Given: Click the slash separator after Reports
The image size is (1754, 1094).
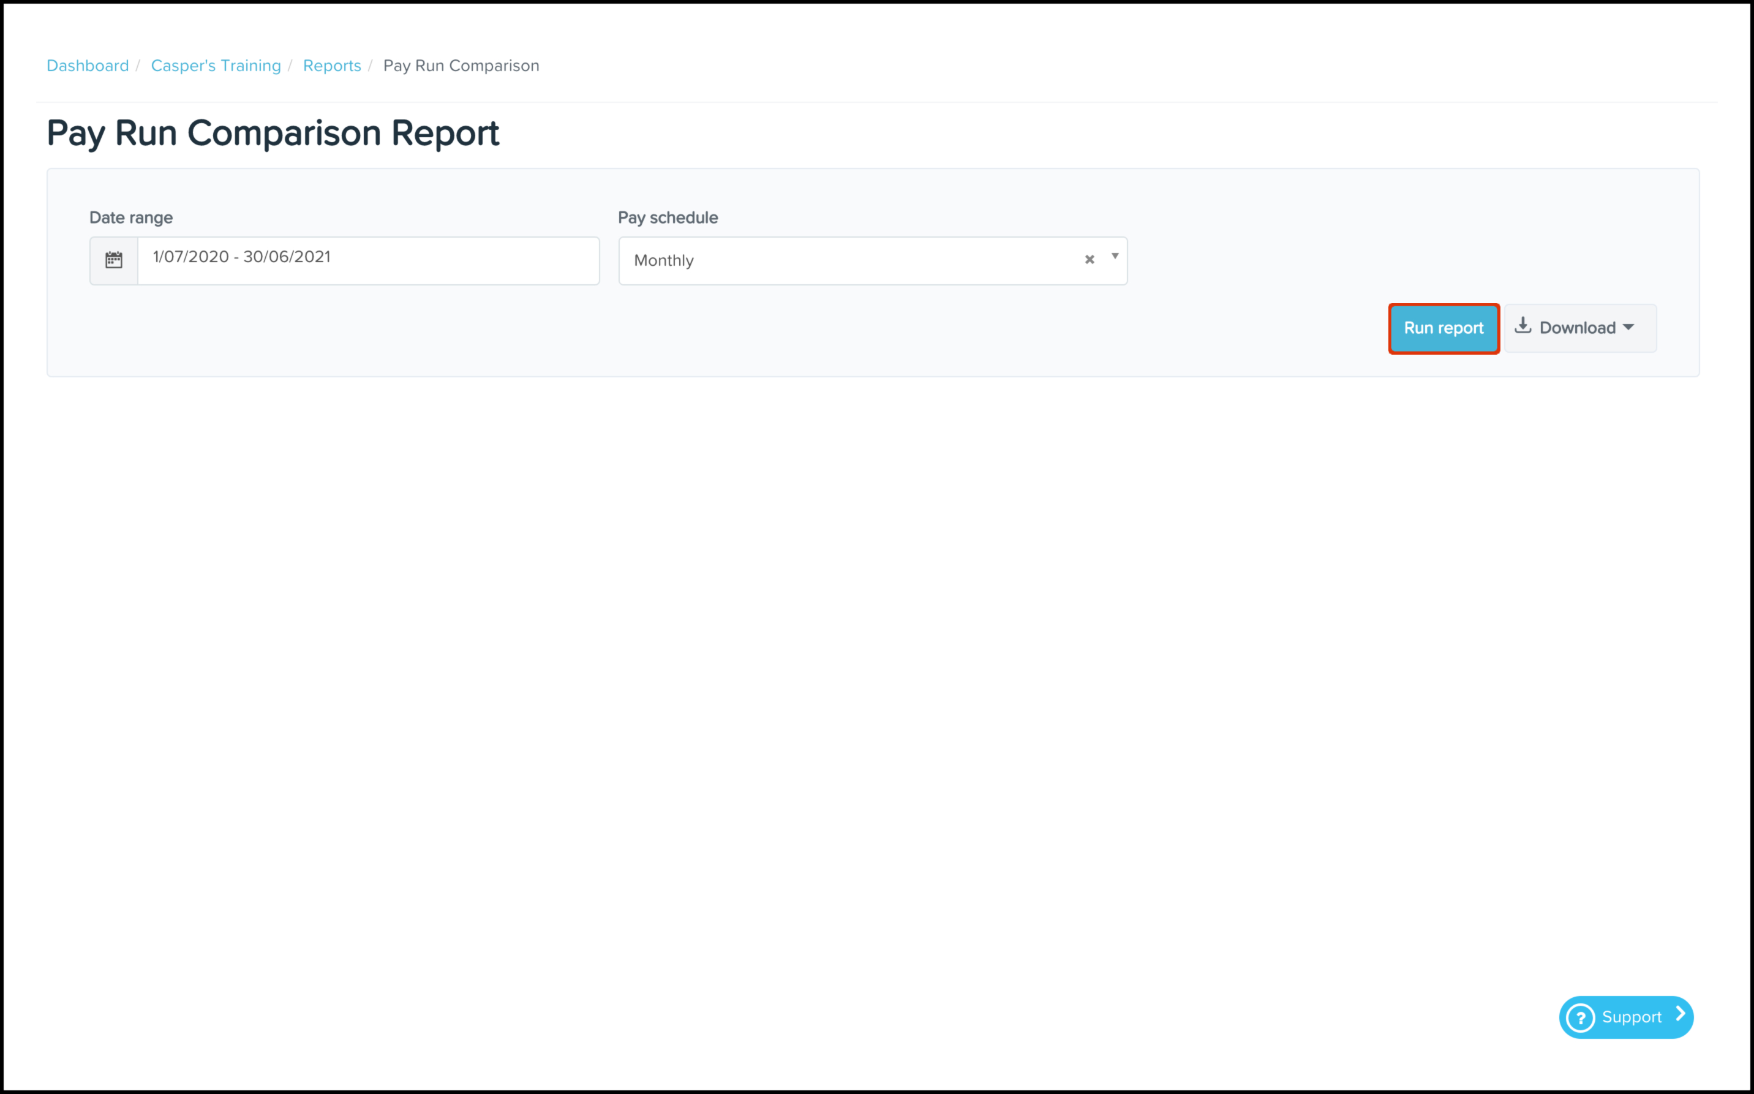Looking at the screenshot, I should pyautogui.click(x=371, y=66).
